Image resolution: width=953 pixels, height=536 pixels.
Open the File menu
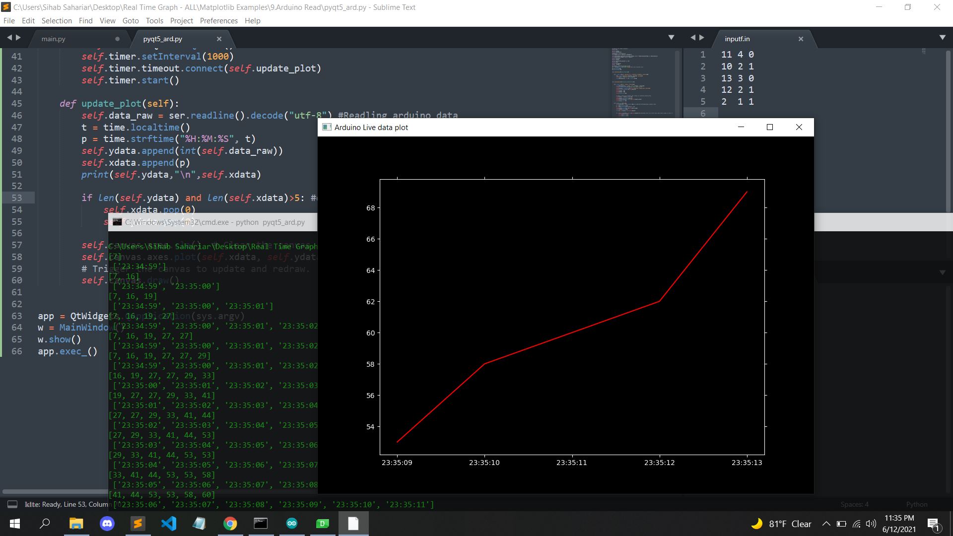pyautogui.click(x=9, y=20)
